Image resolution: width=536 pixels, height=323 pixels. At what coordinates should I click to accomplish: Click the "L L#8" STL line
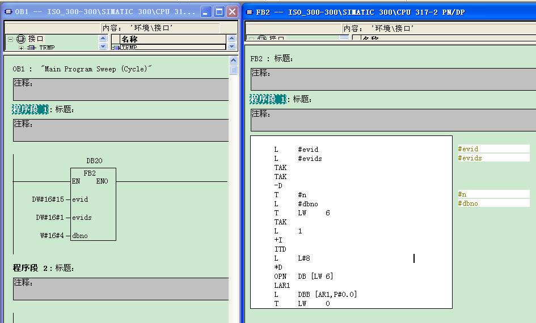coord(292,258)
